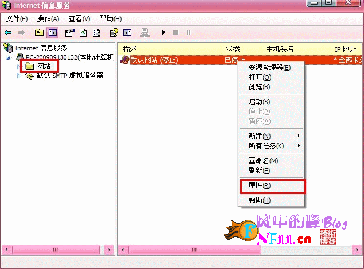This screenshot has height=269, width=364.
Task: Expand the 默认 SMTP 虚拟服务器 node
Action: [x=18, y=76]
